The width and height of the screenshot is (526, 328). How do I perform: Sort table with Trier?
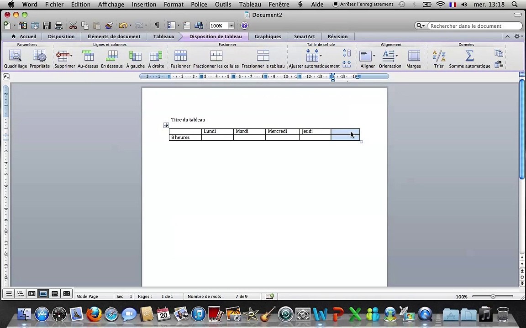point(439,59)
